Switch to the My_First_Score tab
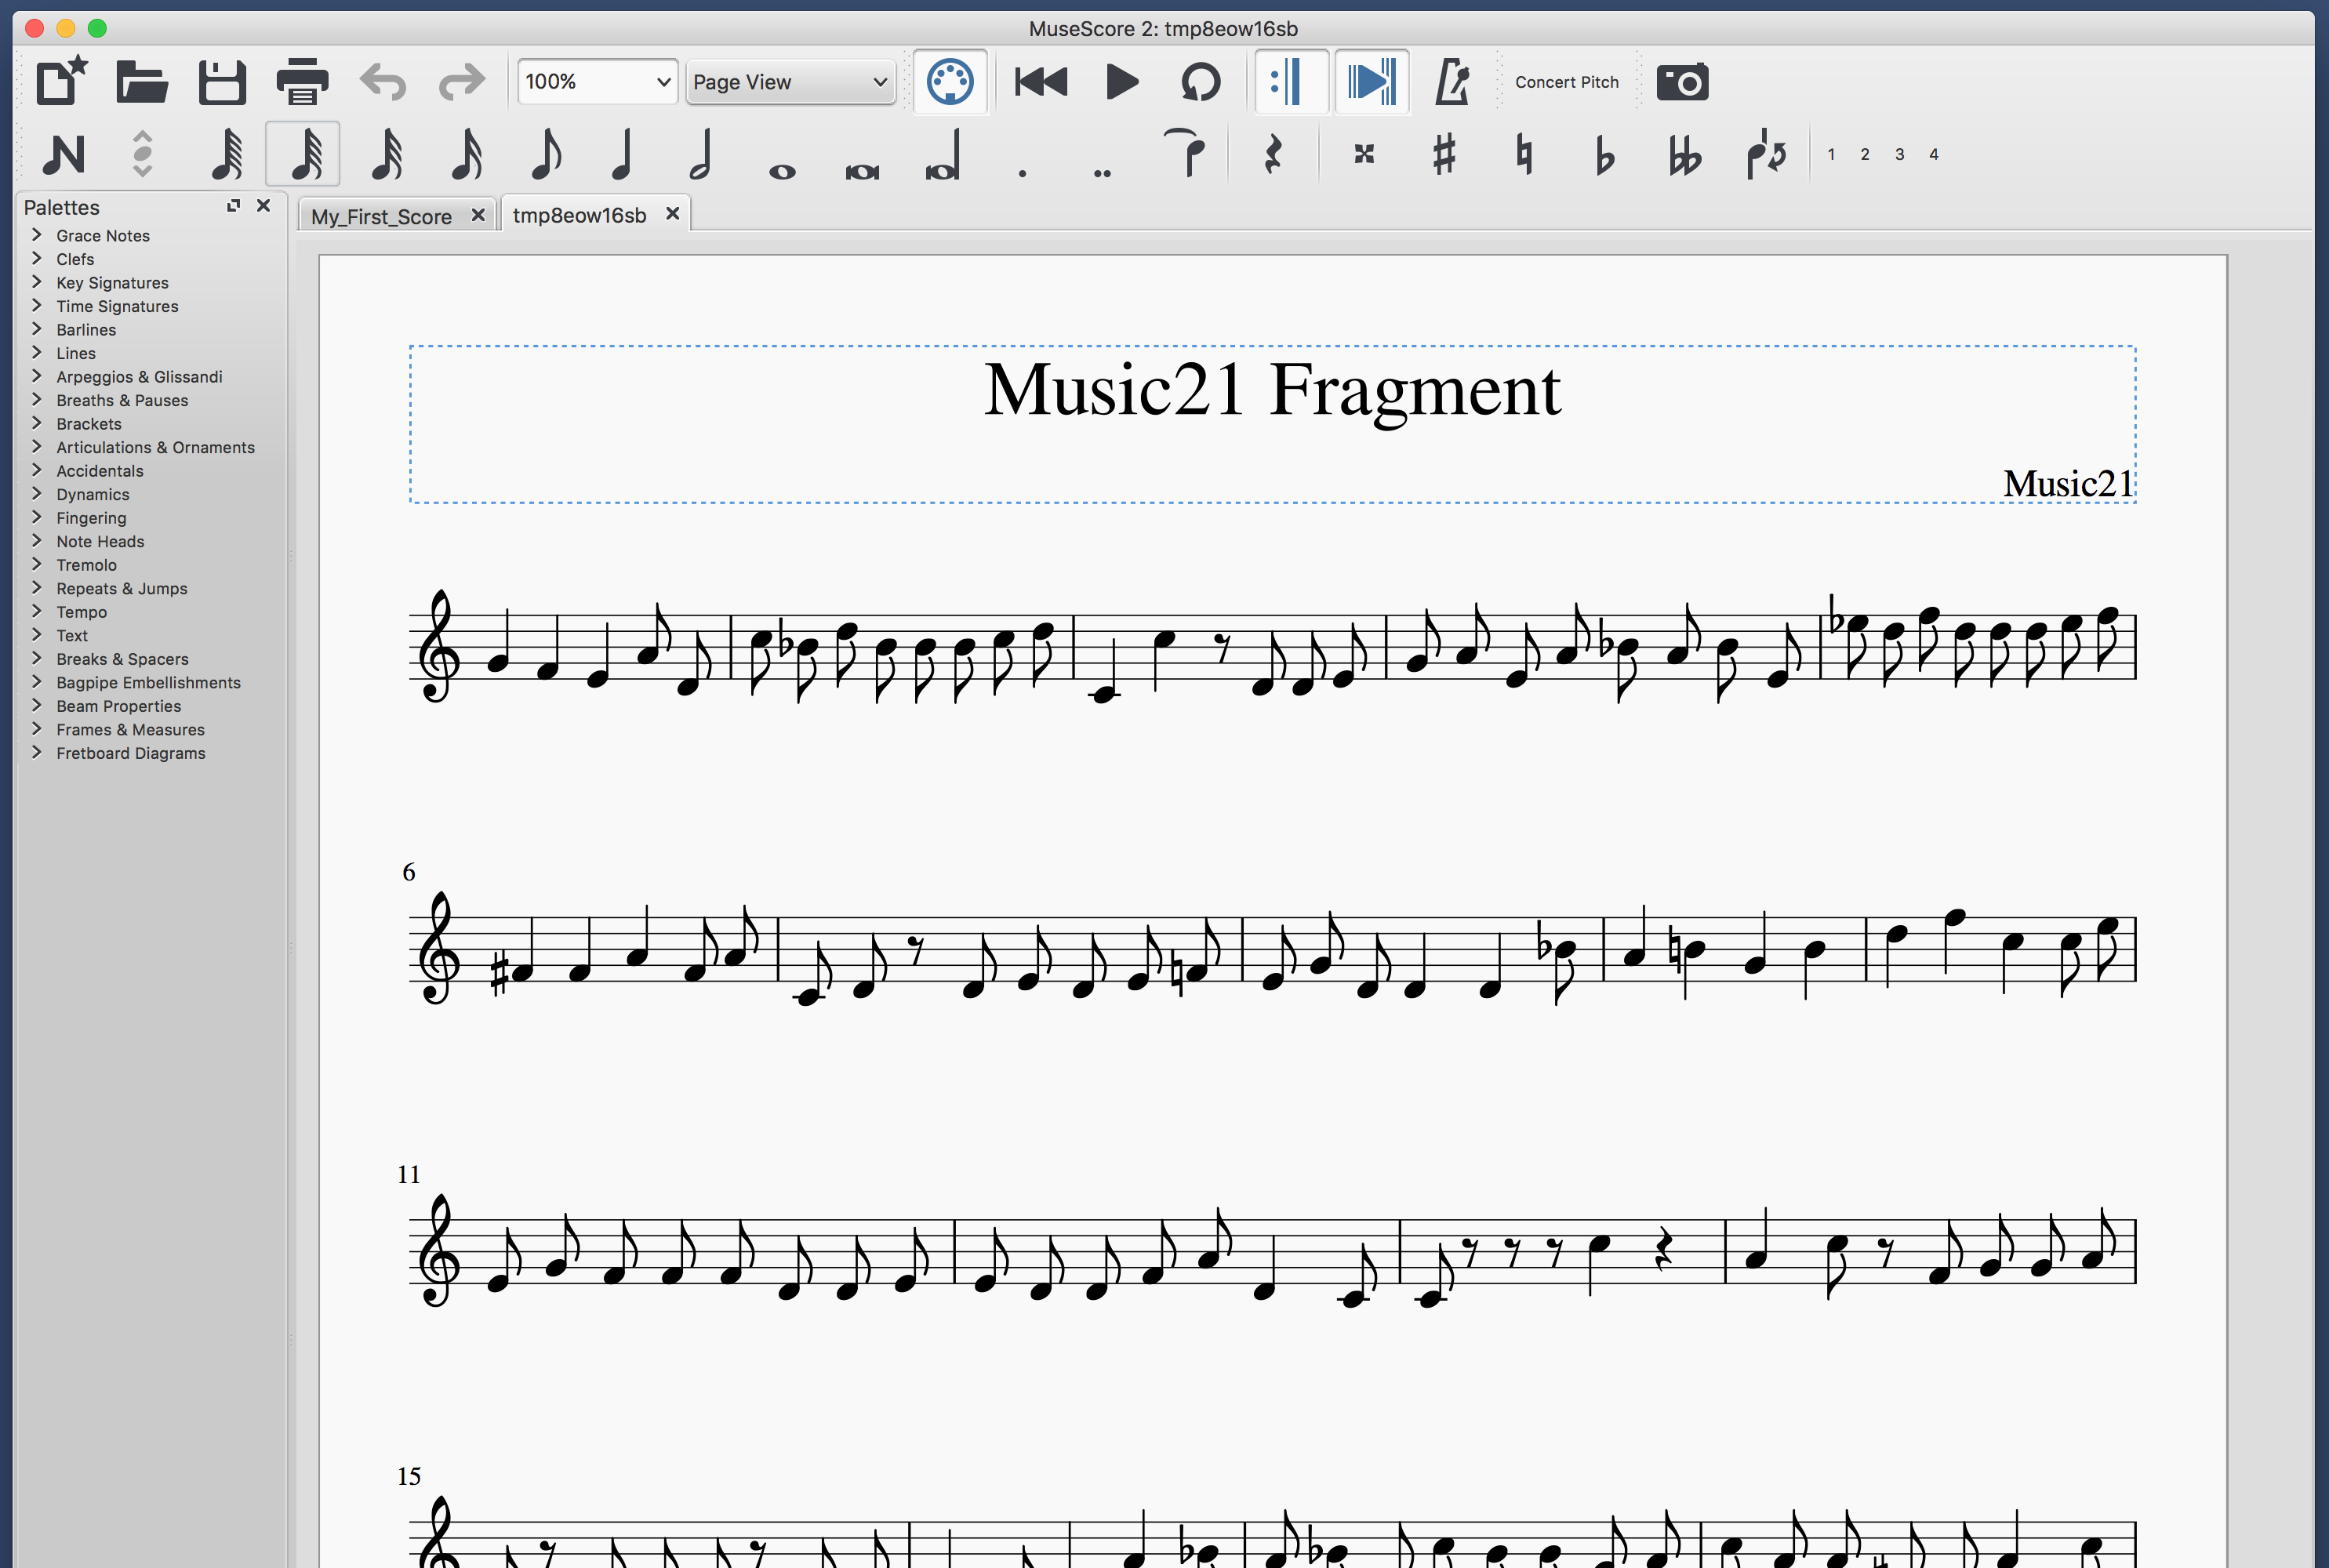The width and height of the screenshot is (2329, 1568). pos(381,216)
